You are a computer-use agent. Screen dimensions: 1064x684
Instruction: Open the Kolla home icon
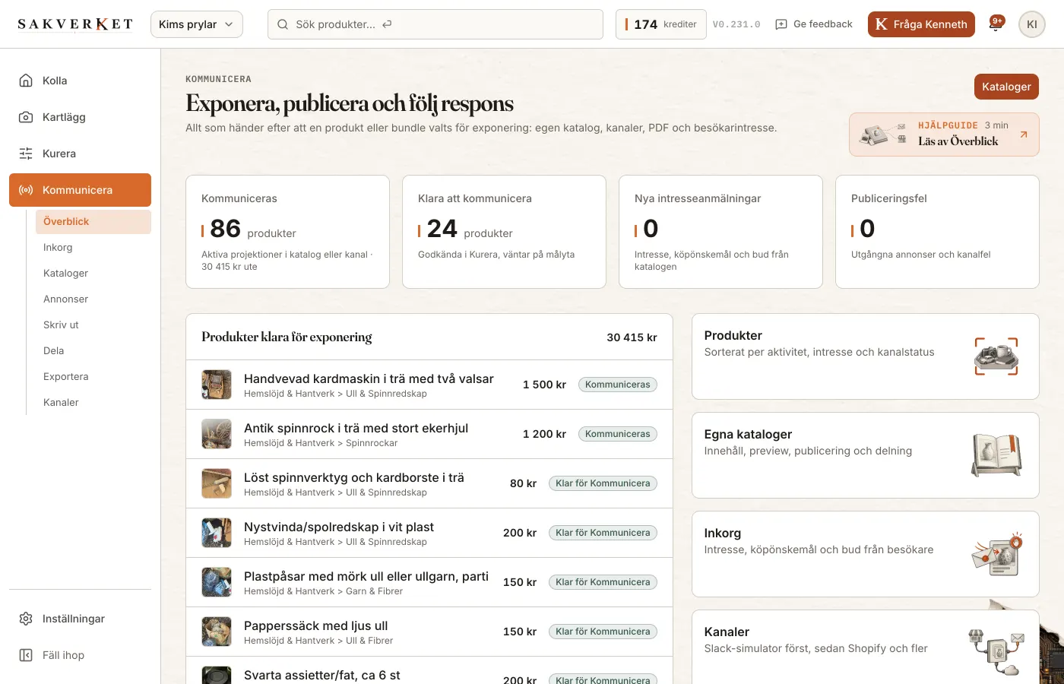pyautogui.click(x=26, y=81)
